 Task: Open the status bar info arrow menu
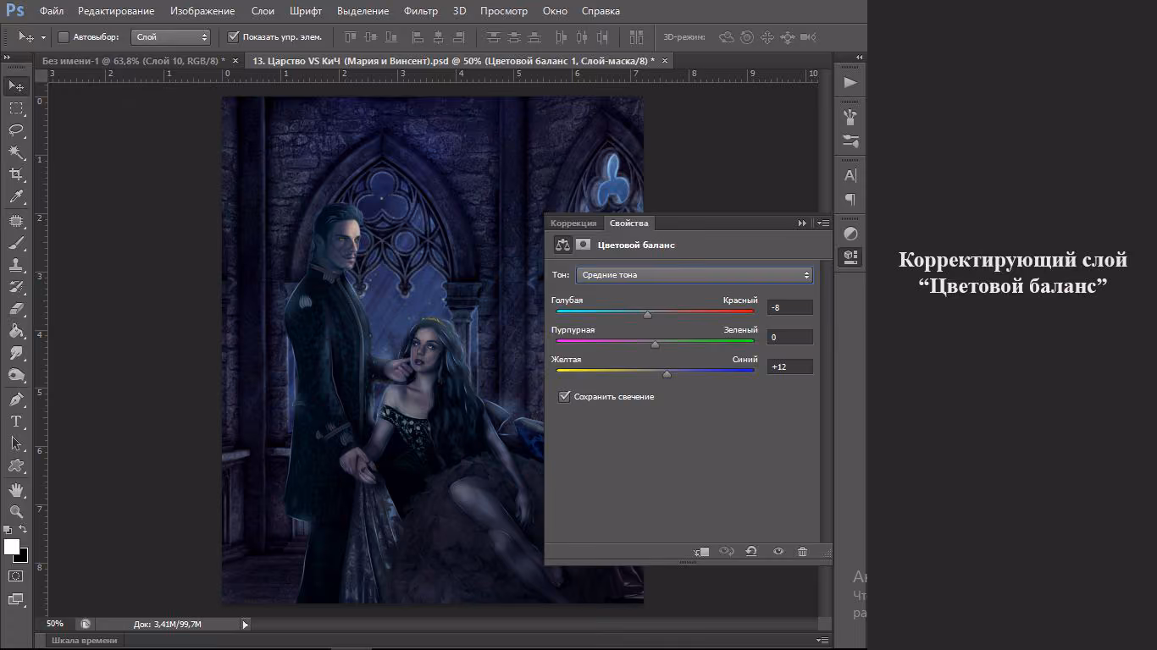(246, 625)
